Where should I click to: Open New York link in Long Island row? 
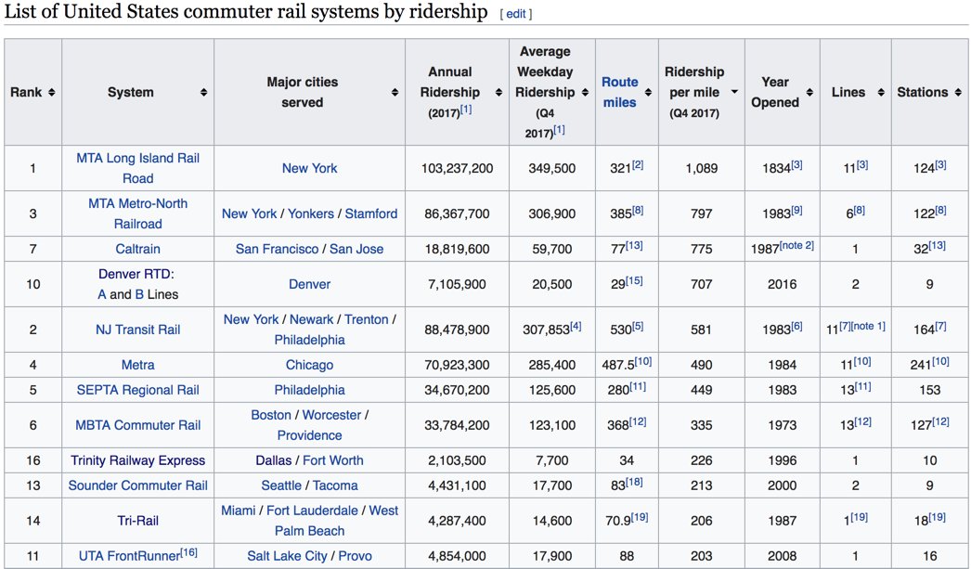coord(310,168)
